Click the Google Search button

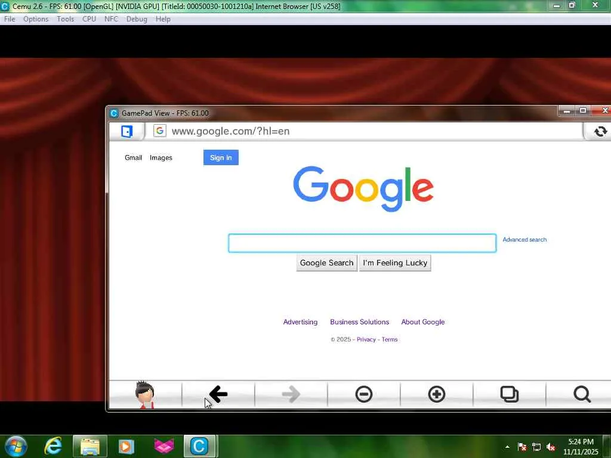point(326,263)
